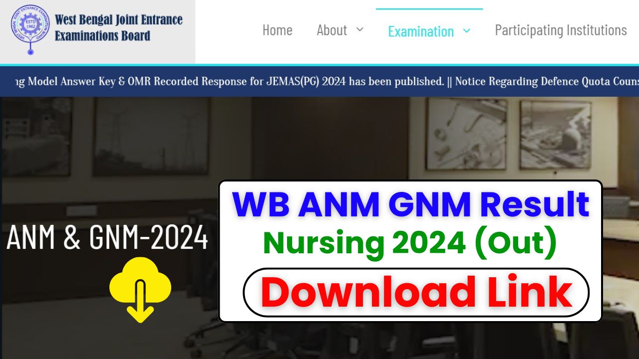Click the Nursing 2024 (Out) text

(x=409, y=243)
